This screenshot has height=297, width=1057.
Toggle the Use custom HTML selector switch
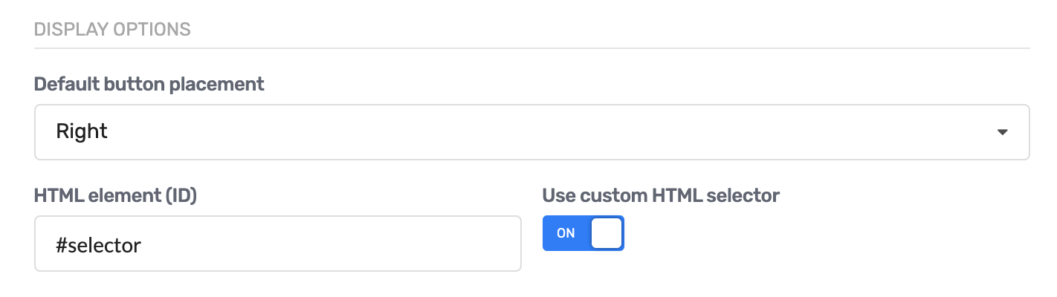click(x=583, y=233)
